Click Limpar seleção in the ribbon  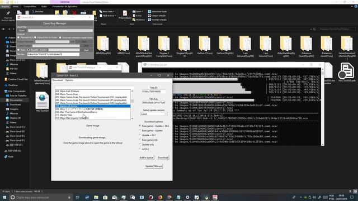point(157,16)
